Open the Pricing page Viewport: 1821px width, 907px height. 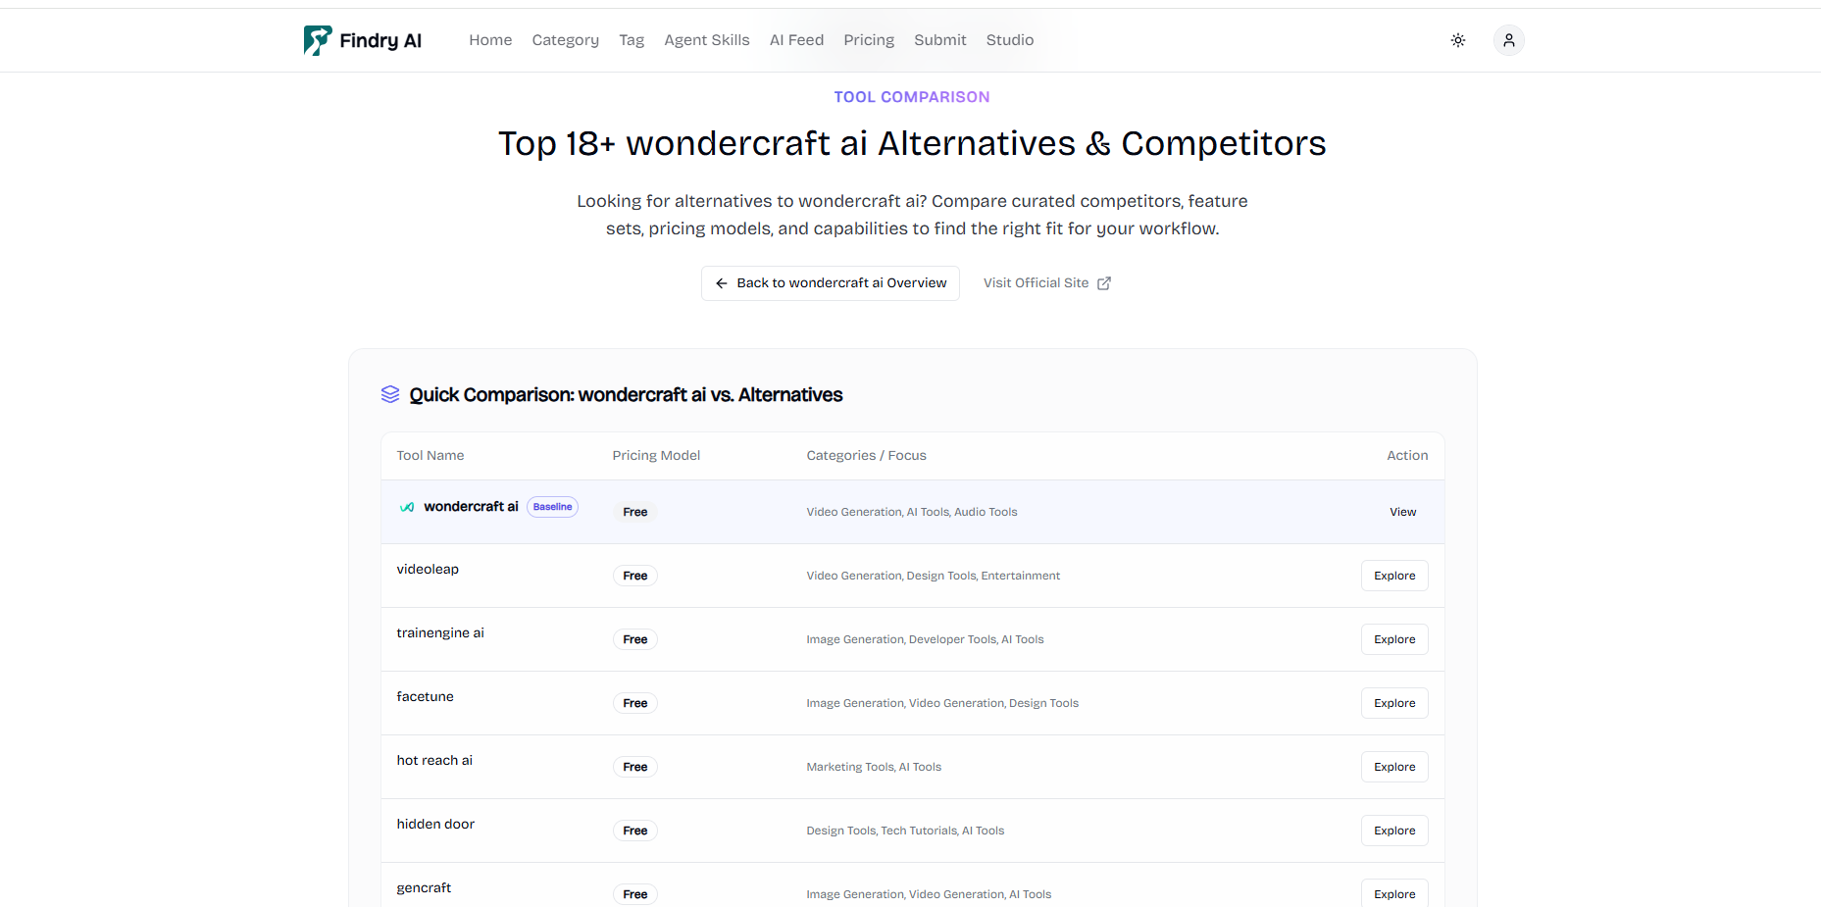point(869,40)
